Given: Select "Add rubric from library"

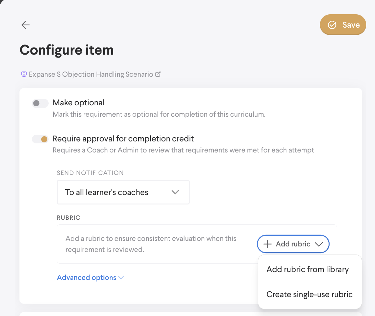Looking at the screenshot, I should coord(308,270).
